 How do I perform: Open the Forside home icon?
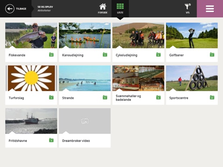point(103,6)
